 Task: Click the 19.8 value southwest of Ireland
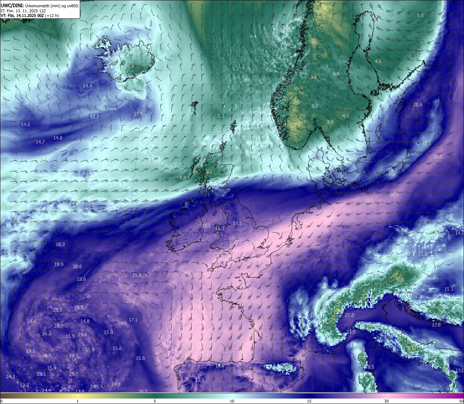click(137, 275)
